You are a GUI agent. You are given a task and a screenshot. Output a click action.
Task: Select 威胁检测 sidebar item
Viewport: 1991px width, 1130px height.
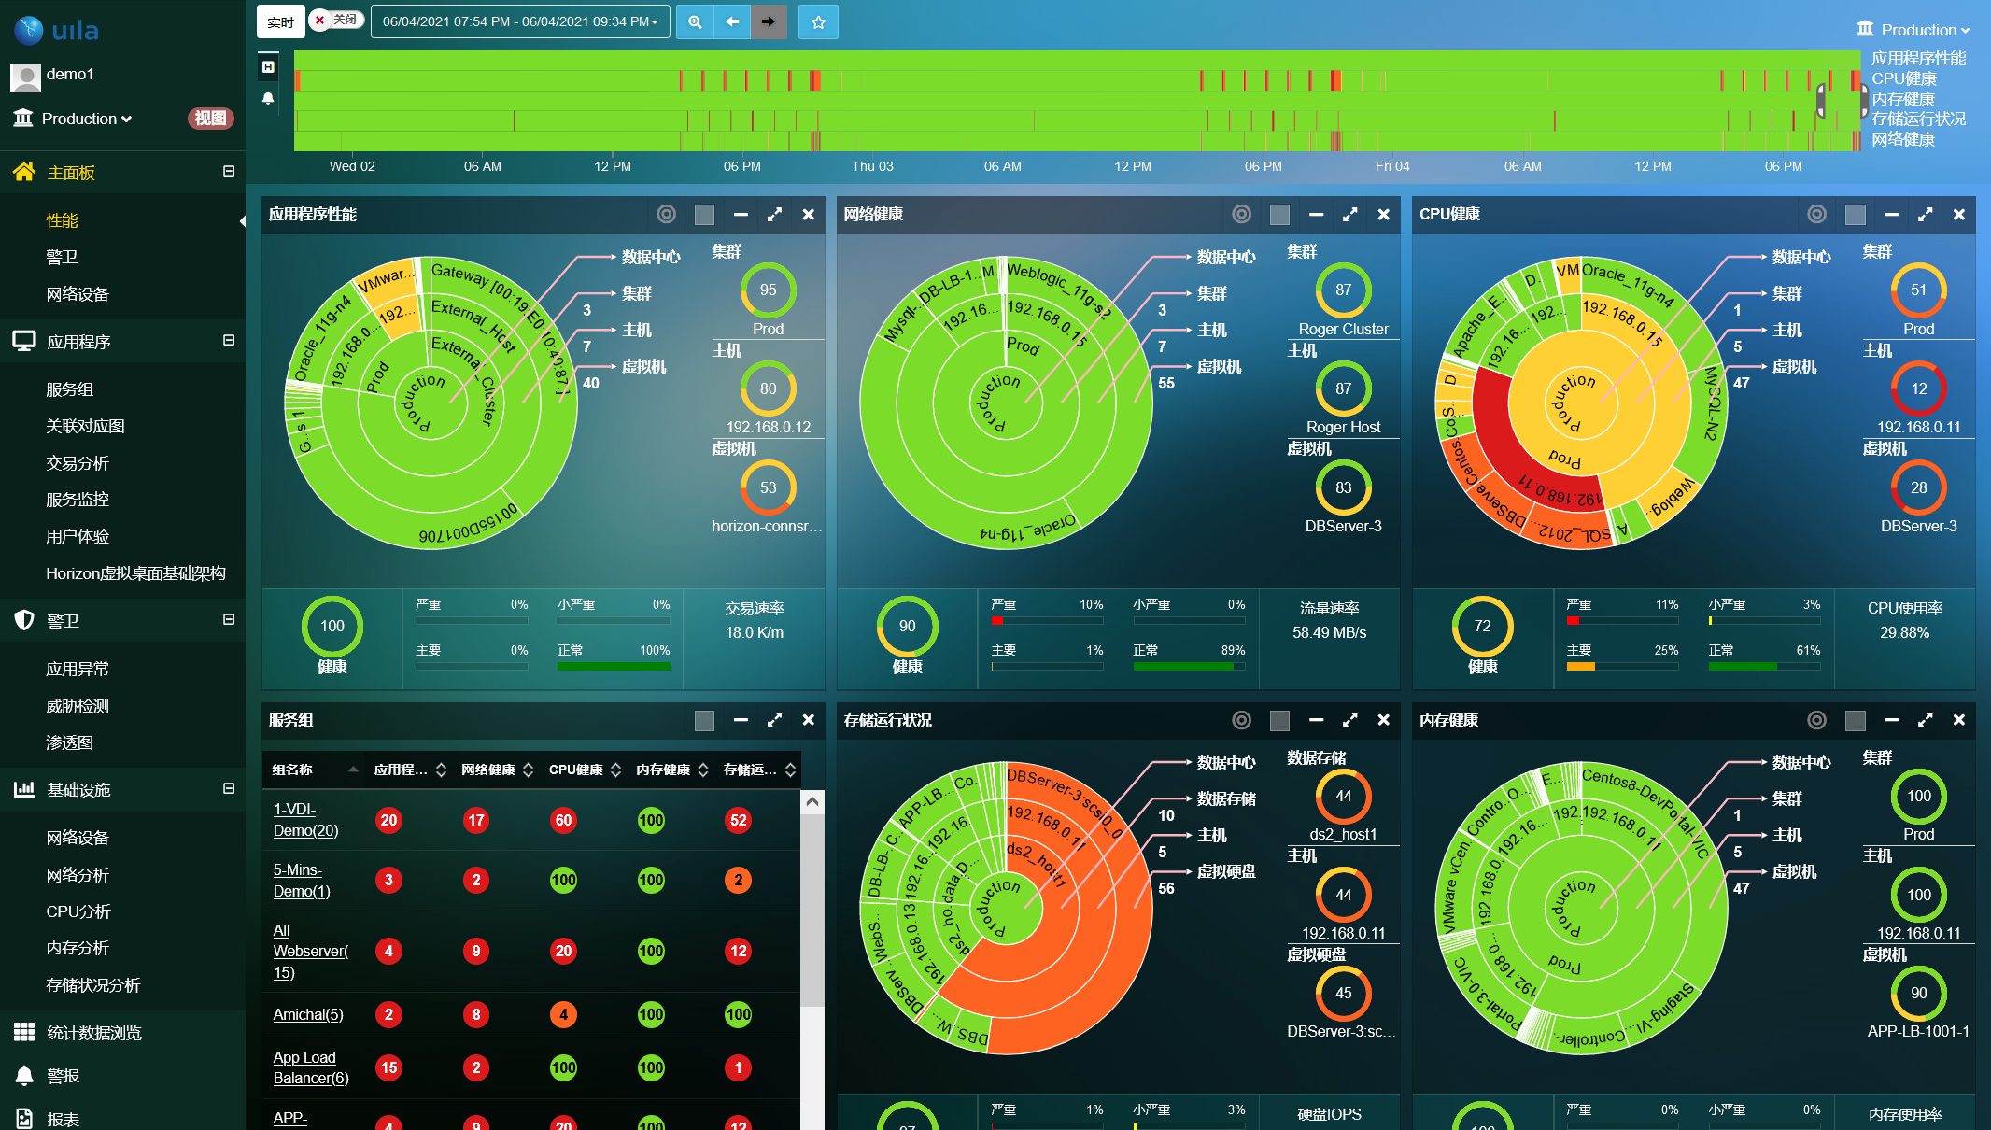pyautogui.click(x=78, y=706)
